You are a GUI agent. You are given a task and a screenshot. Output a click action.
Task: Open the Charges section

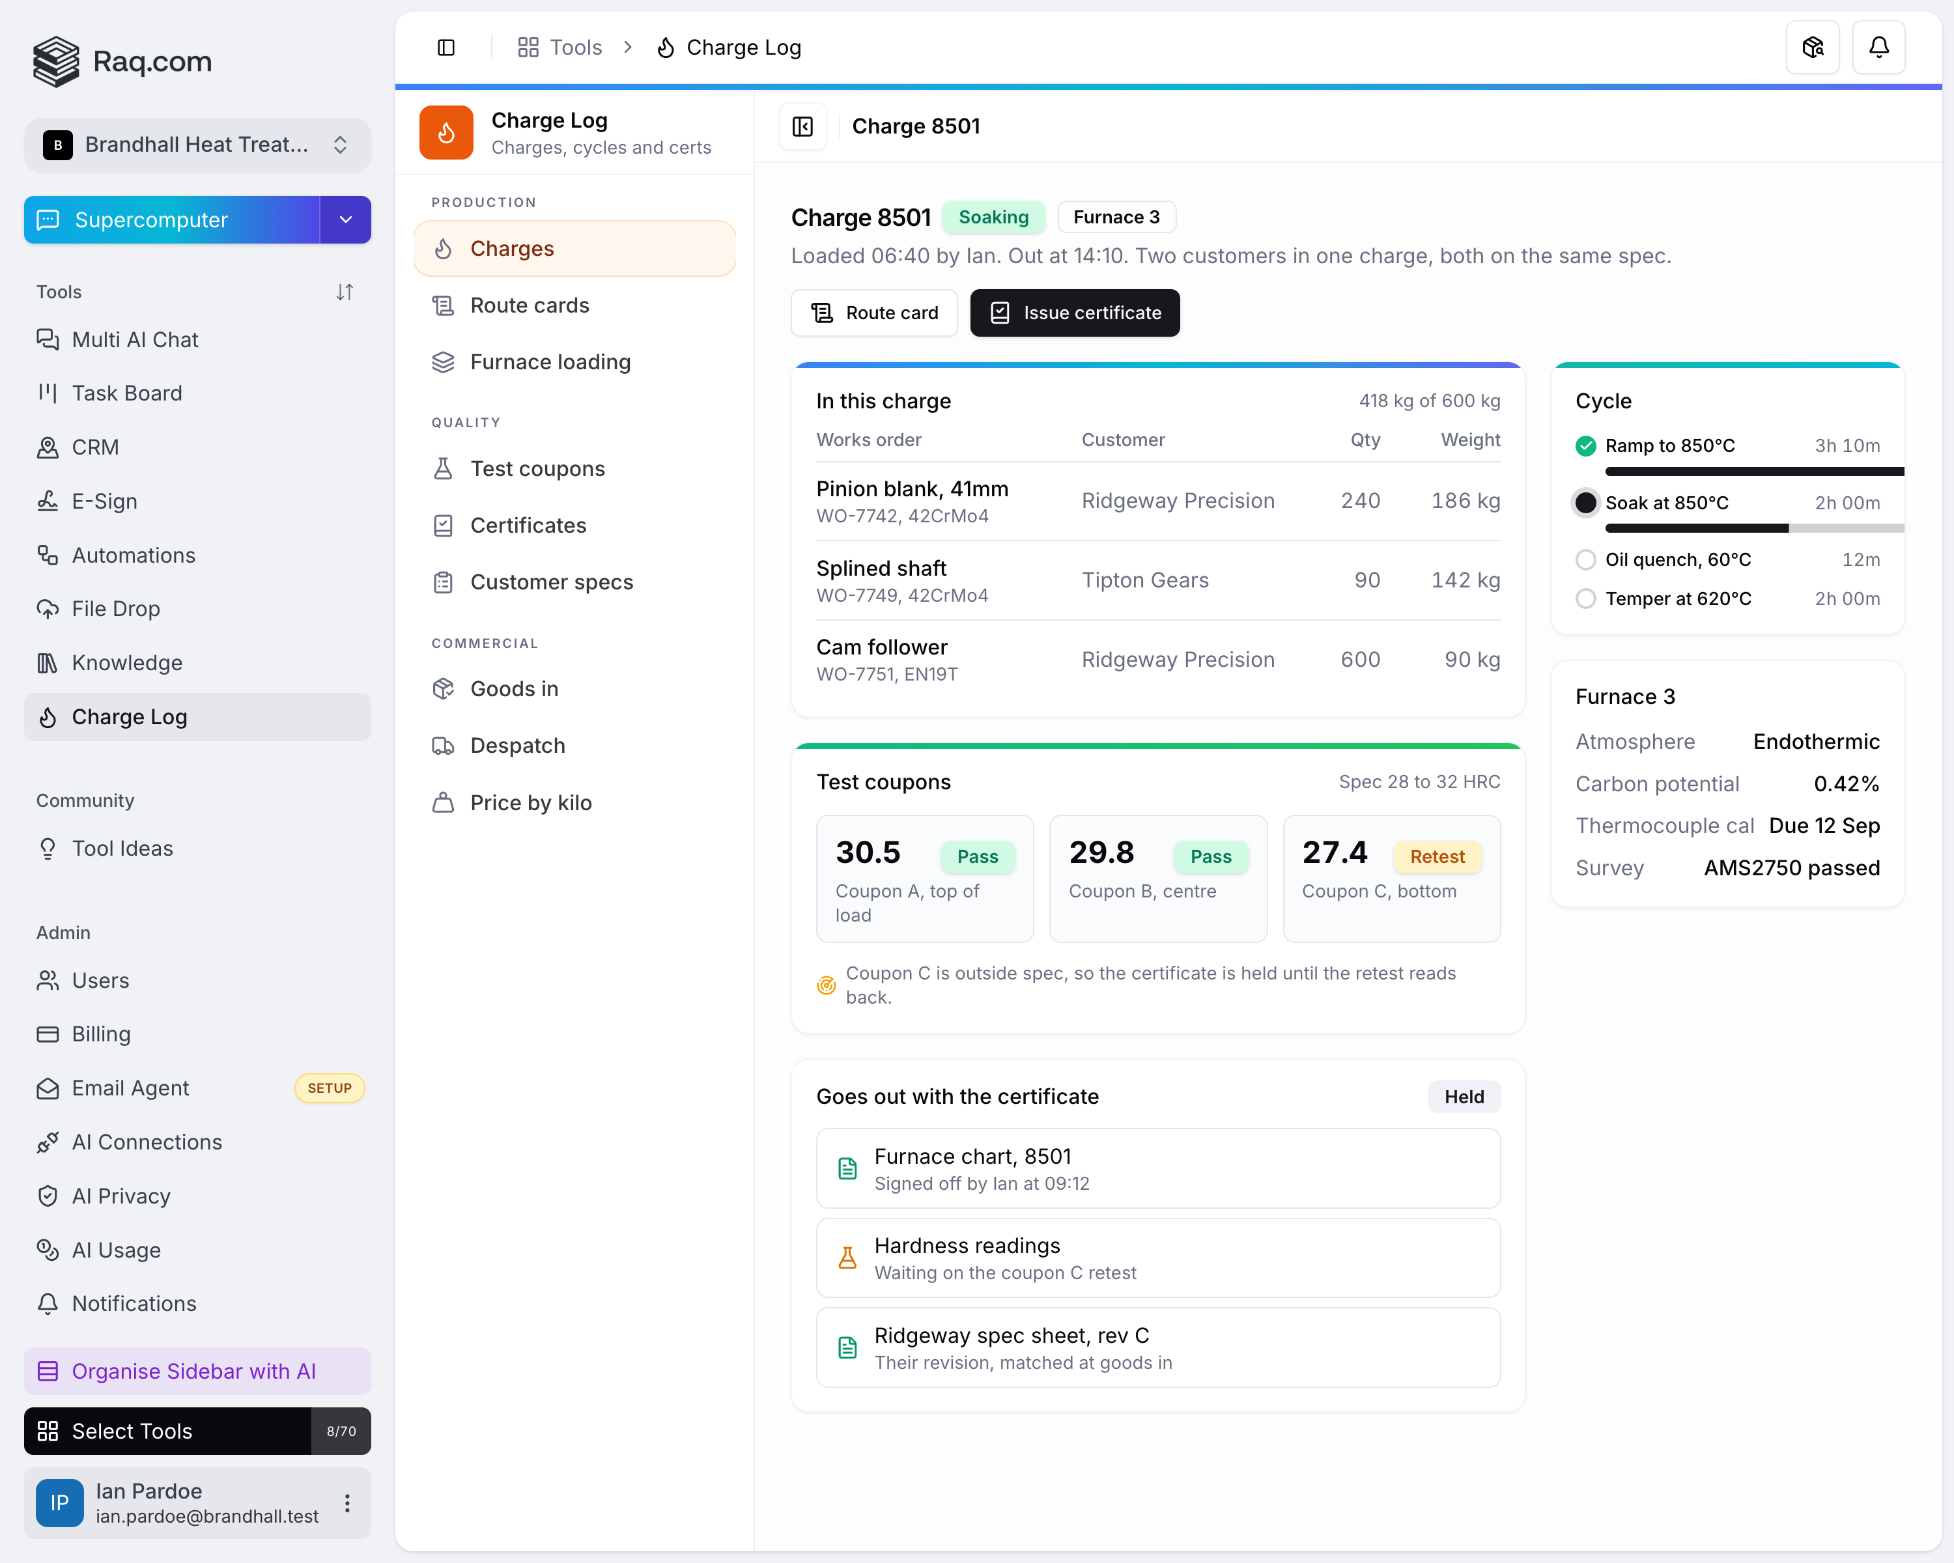click(x=574, y=248)
